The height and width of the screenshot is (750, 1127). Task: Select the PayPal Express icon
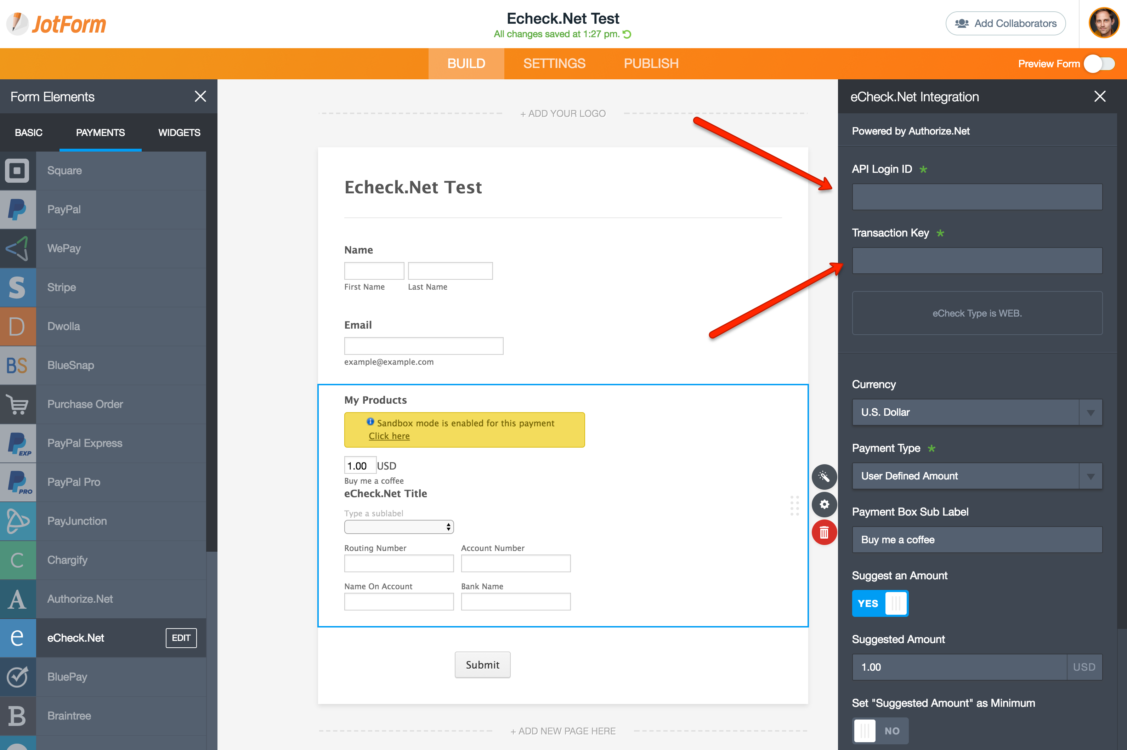tap(18, 443)
